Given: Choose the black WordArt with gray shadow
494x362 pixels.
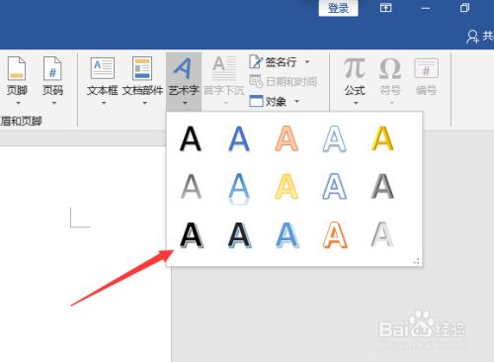Looking at the screenshot, I should [192, 235].
